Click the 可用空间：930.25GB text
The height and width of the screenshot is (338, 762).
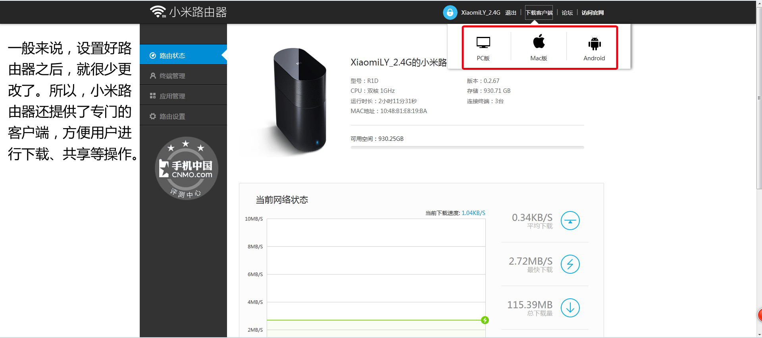377,139
